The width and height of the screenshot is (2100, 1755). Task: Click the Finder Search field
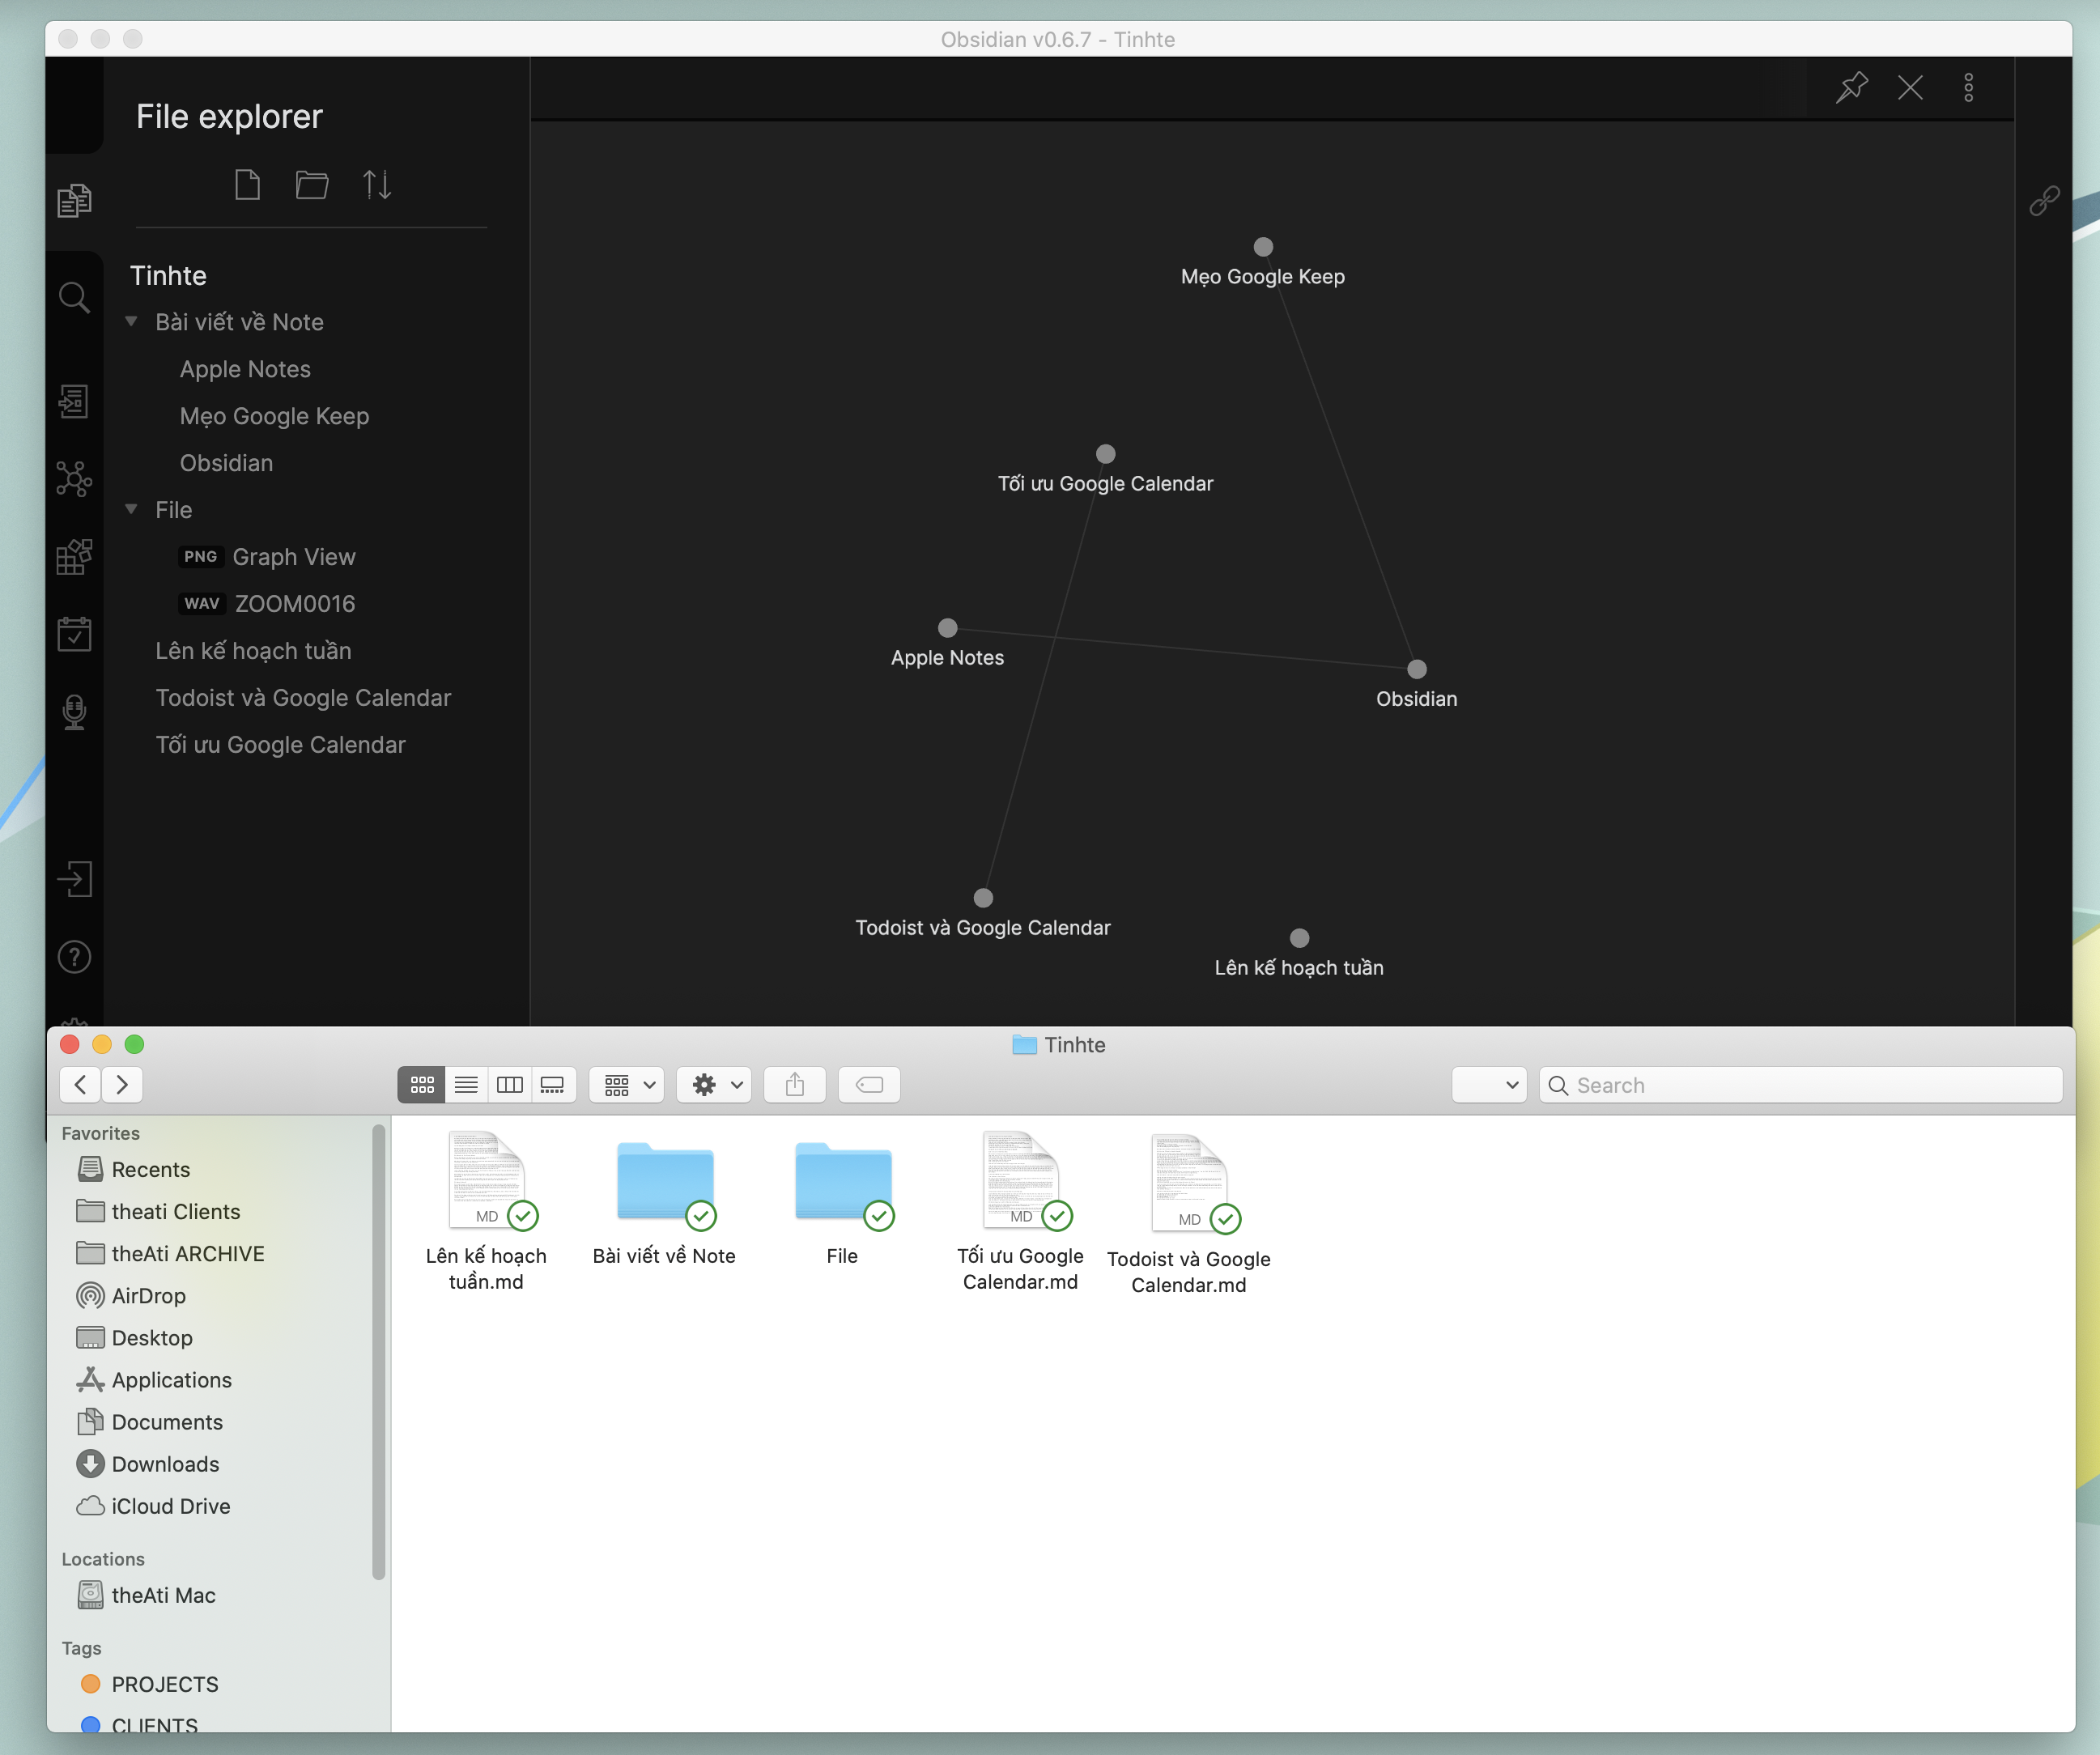[1810, 1085]
